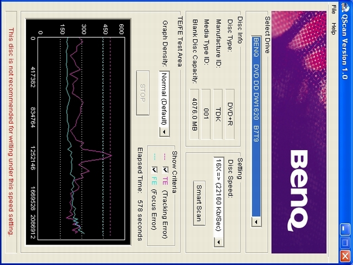Viewport: 353px width, 265px height.
Task: Open the Help menu
Action: pyautogui.click(x=334, y=28)
